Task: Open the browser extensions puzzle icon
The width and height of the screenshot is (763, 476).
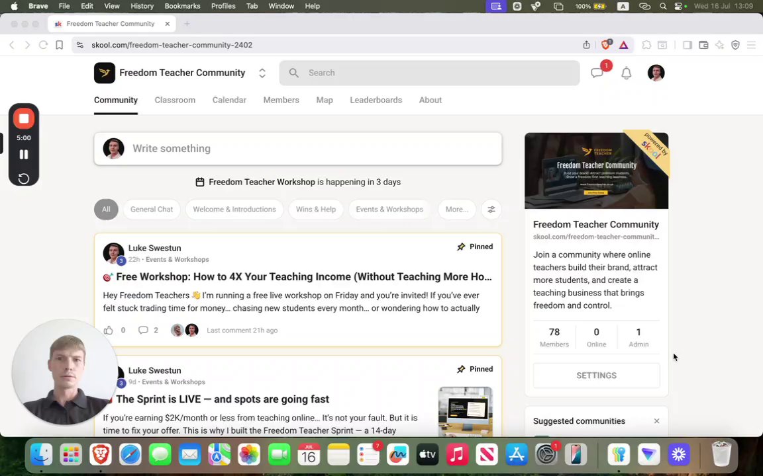Action: 646,45
